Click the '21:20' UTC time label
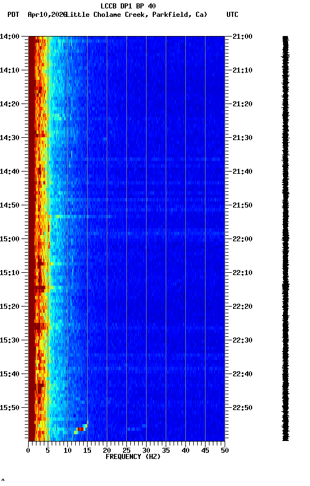 pyautogui.click(x=243, y=104)
